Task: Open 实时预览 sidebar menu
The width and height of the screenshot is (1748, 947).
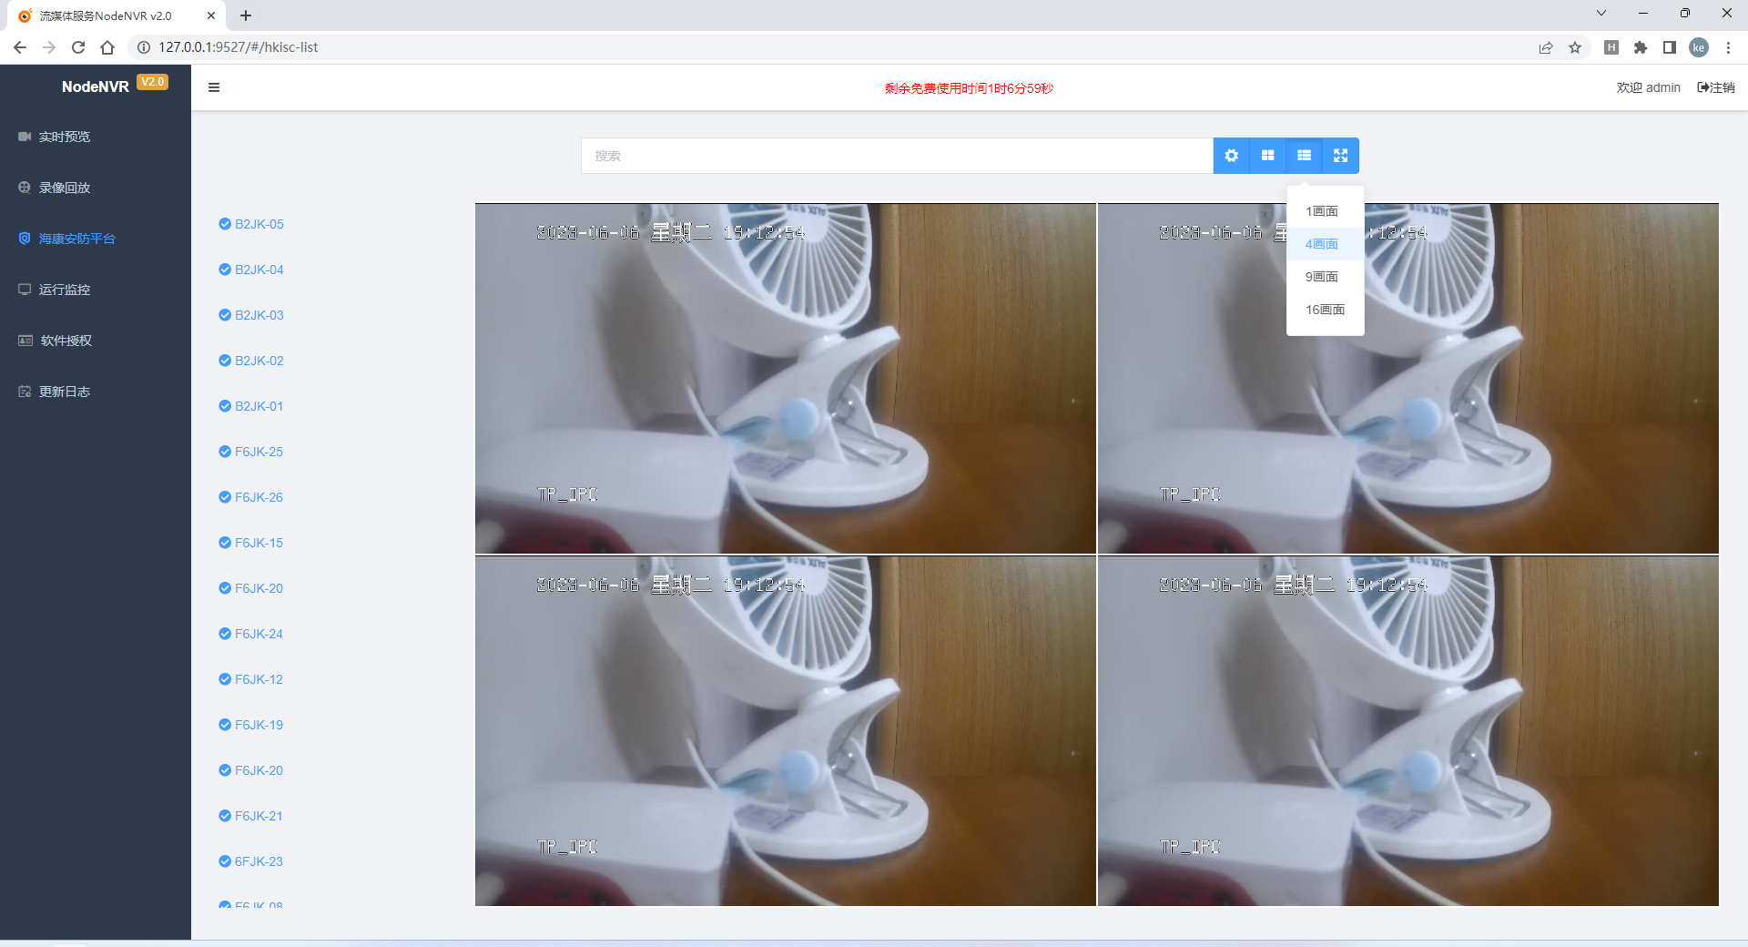Action: coord(96,137)
